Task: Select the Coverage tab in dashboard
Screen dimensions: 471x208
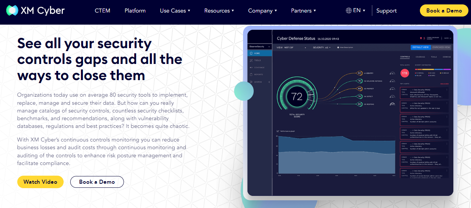Action: (420, 57)
